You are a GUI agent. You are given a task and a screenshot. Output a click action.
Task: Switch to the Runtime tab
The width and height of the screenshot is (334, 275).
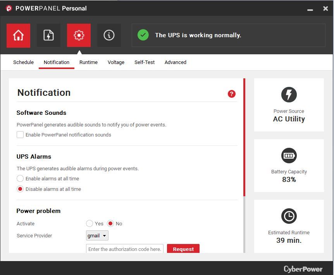tap(88, 62)
